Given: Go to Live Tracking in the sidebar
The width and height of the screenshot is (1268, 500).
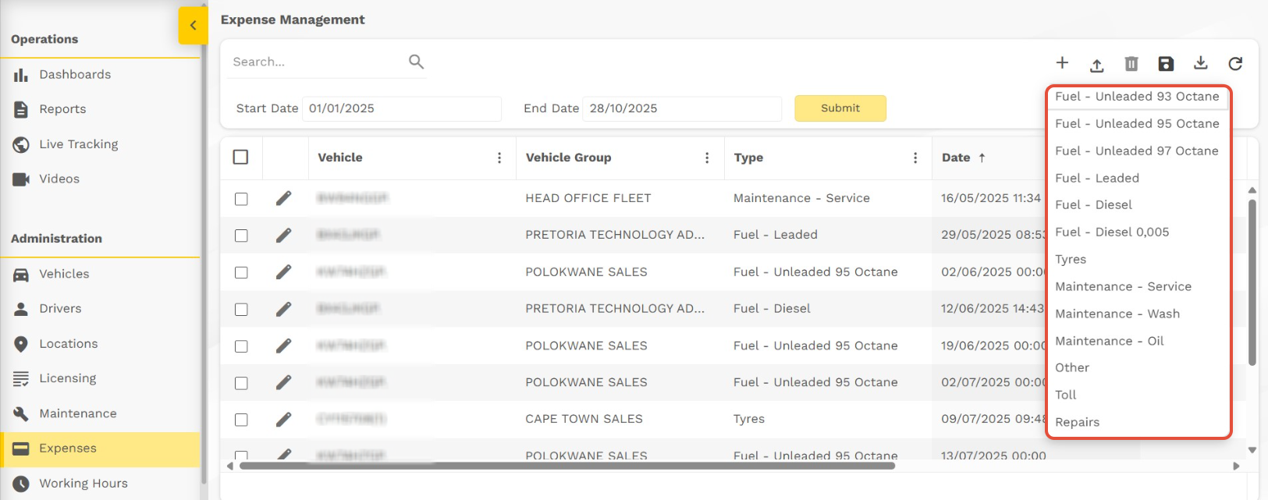Looking at the screenshot, I should point(78,144).
